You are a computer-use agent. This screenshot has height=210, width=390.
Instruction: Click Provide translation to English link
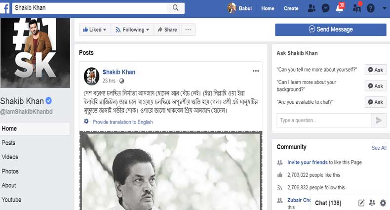[x=122, y=122]
